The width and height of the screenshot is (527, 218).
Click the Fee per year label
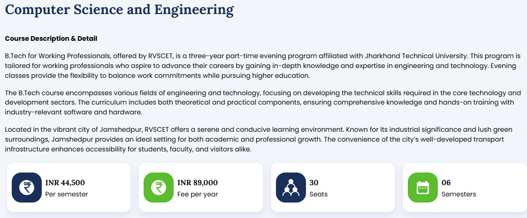coord(198,194)
